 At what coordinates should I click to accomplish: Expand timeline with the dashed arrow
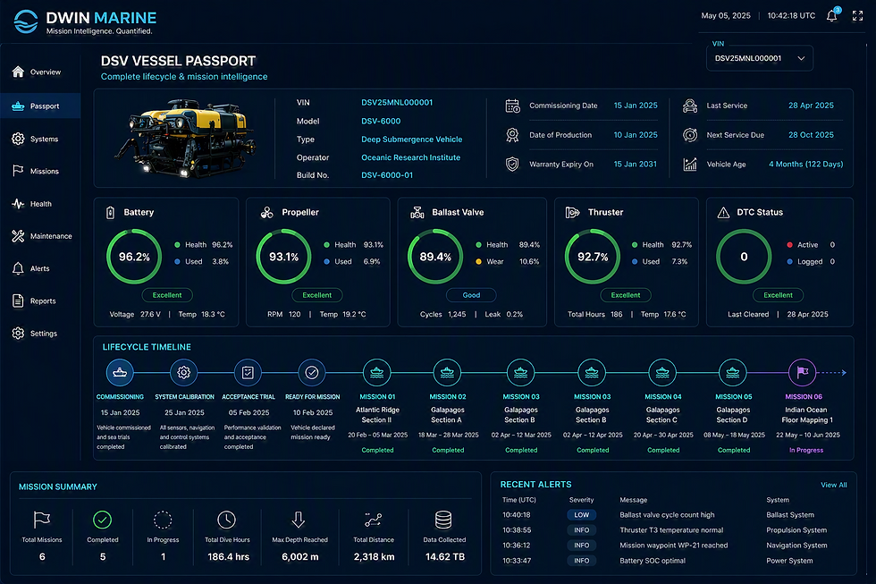tap(835, 372)
